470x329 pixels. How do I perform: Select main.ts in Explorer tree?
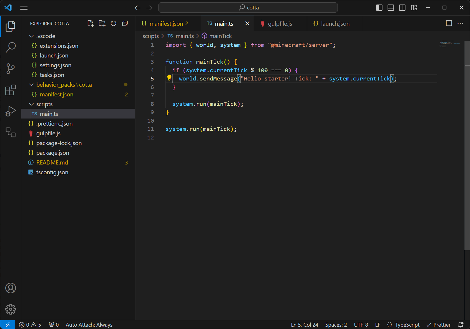pos(78,114)
